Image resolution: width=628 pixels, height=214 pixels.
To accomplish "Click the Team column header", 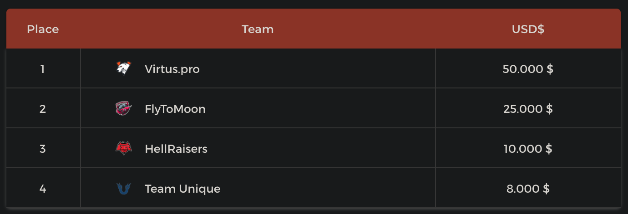I will point(258,29).
